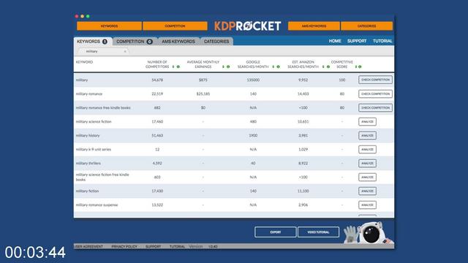Open the Home link in the blue bar

335,41
